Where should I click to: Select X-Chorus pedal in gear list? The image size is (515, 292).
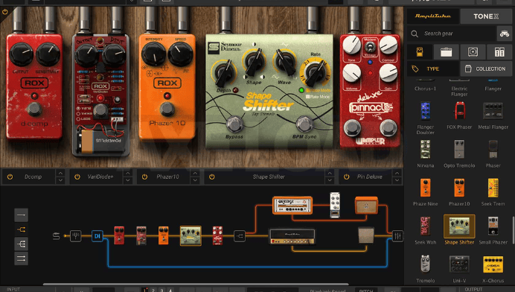(x=493, y=269)
